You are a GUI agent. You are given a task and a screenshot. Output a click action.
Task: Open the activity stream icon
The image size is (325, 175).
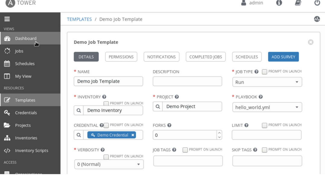point(317,19)
